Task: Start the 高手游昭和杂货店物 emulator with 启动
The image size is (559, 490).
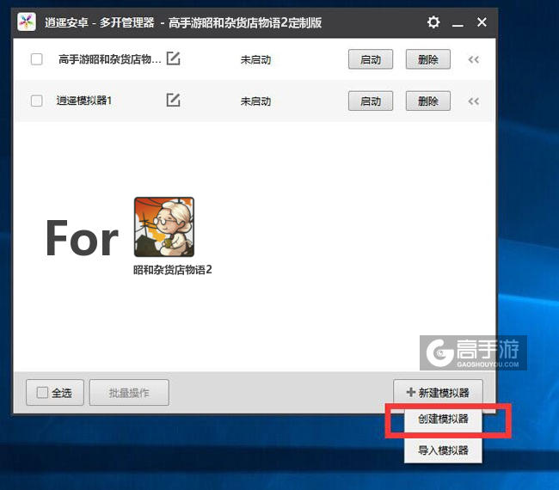Action: click(x=371, y=59)
